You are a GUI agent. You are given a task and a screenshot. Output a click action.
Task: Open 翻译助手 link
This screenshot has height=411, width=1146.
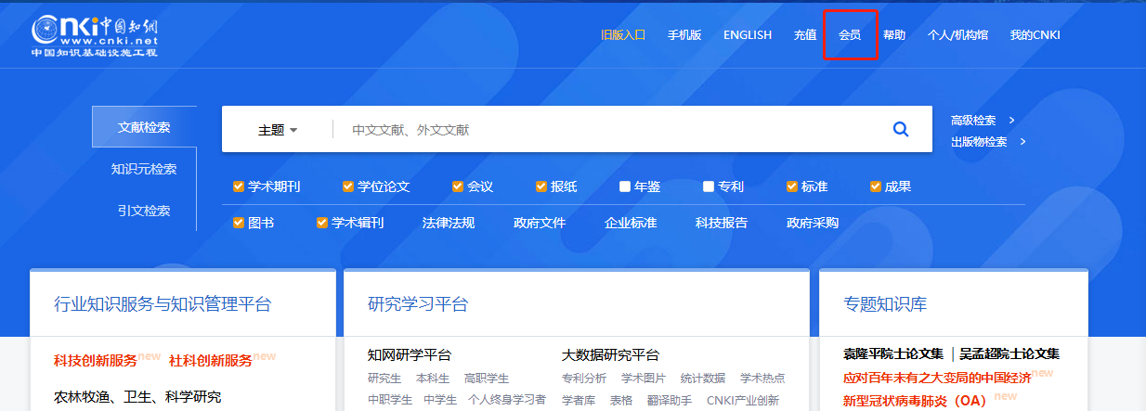coord(670,400)
